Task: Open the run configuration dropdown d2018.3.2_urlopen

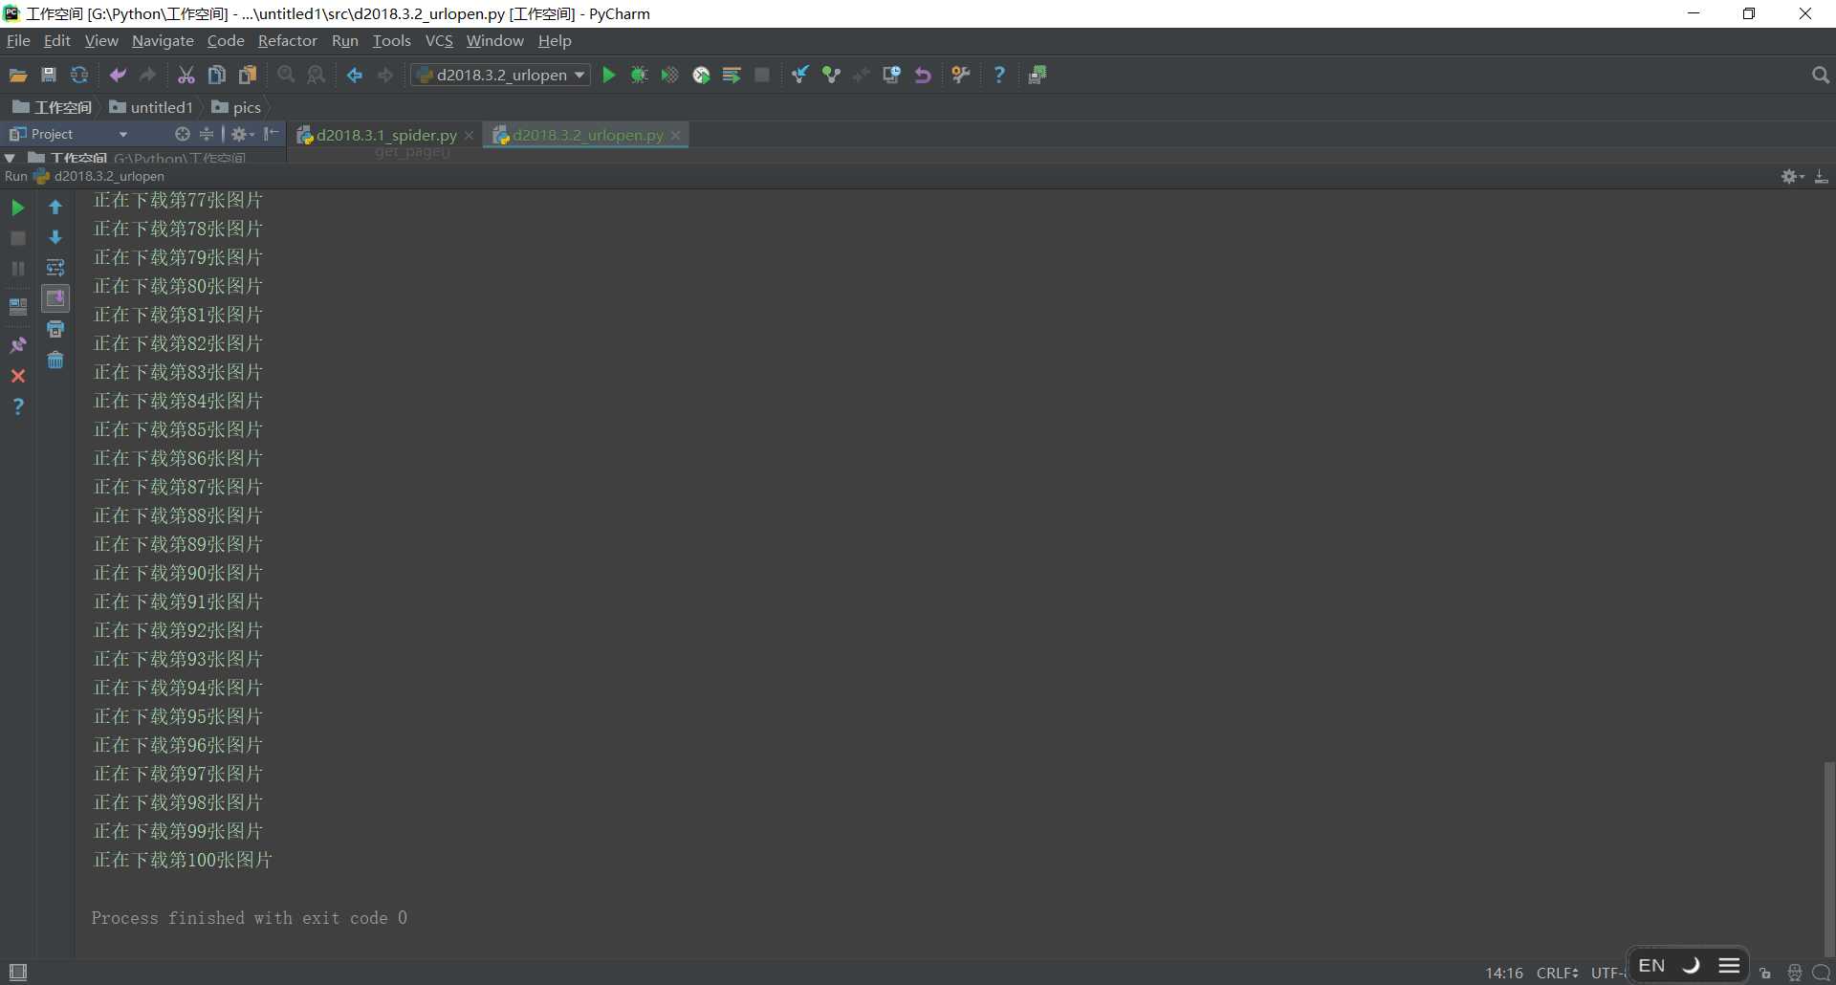Action: (501, 75)
